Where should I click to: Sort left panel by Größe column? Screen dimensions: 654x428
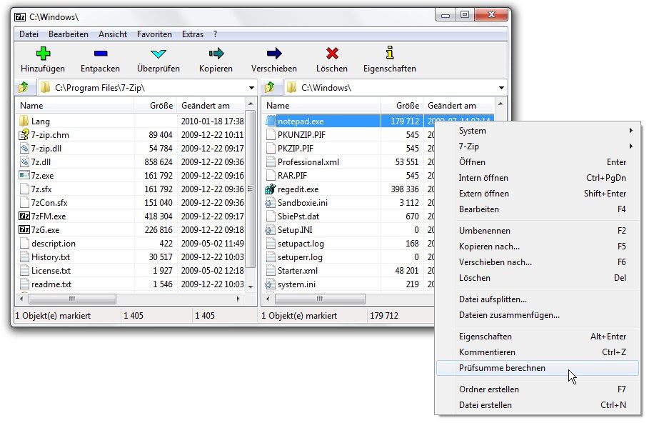(x=156, y=106)
